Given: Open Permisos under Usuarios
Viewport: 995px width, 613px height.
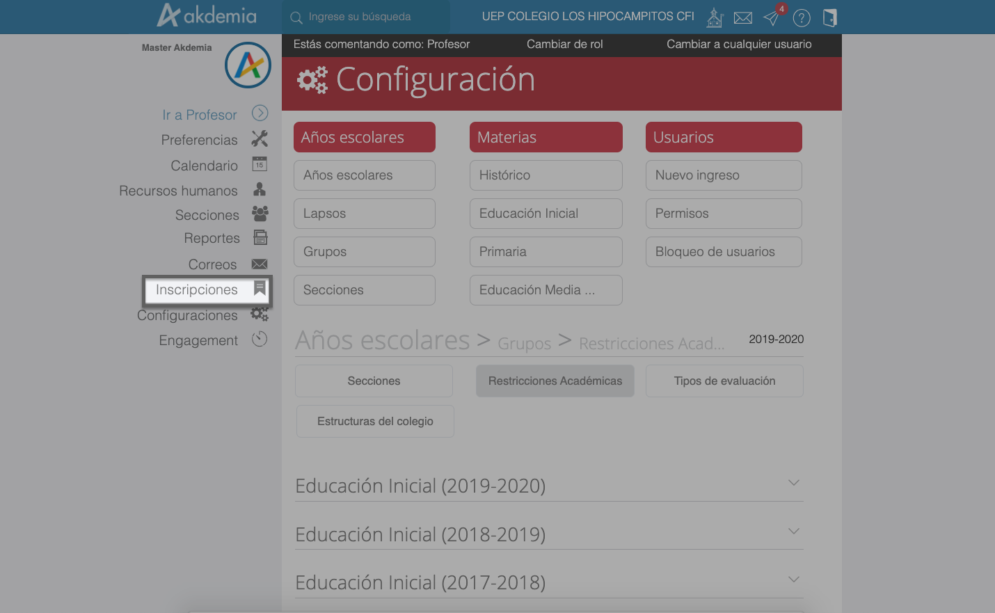Looking at the screenshot, I should click(x=724, y=214).
